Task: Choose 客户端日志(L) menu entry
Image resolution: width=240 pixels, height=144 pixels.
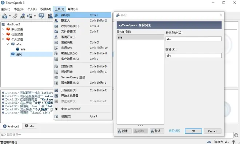Action: (x=82, y=59)
